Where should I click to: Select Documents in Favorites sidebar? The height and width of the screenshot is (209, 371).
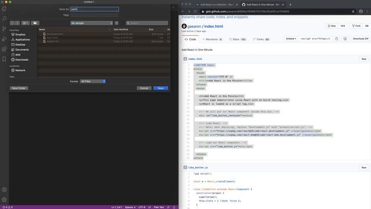coord(20,49)
